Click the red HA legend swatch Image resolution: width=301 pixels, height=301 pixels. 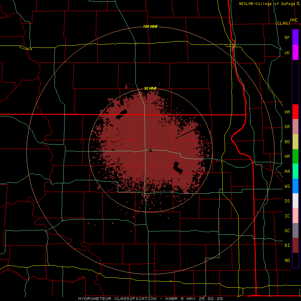(295, 112)
